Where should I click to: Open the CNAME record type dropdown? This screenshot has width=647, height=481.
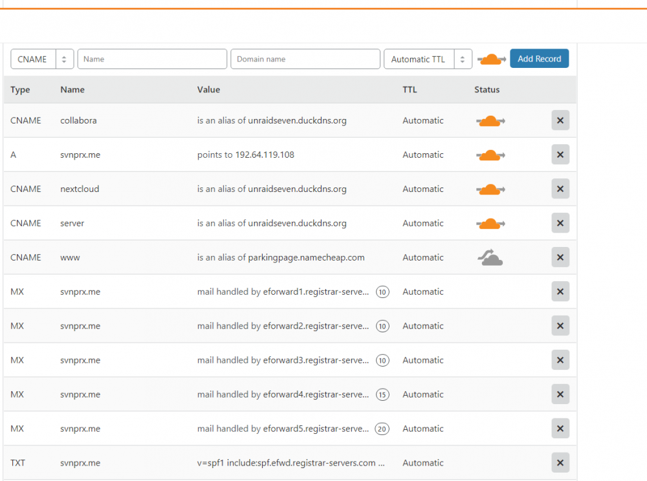[x=42, y=59]
